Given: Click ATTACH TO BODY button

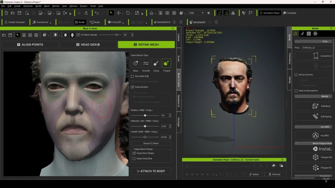Looking at the screenshot, I should (x=151, y=171).
